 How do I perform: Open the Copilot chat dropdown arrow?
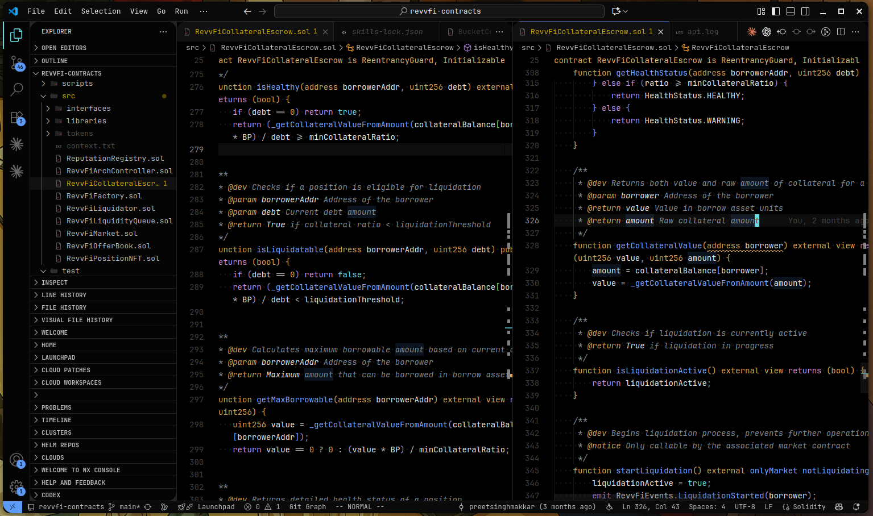(626, 11)
